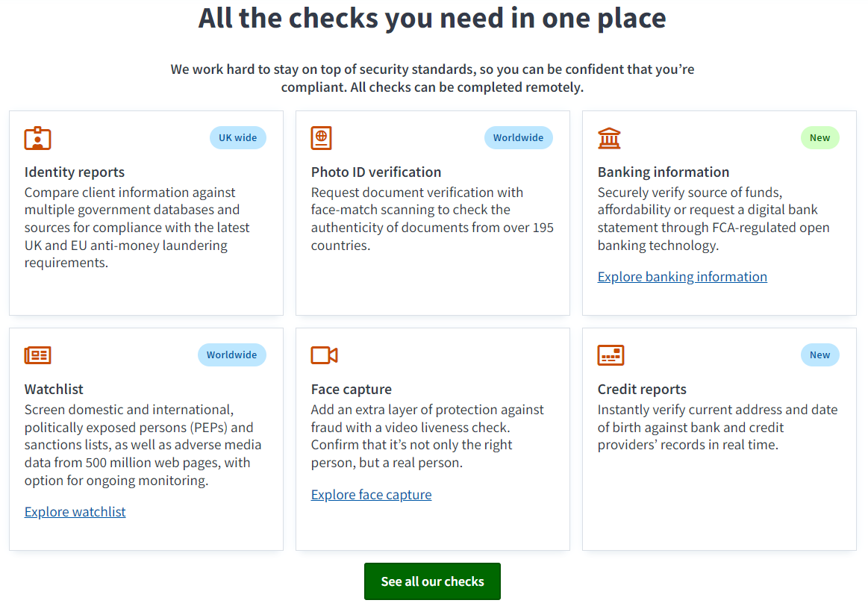The height and width of the screenshot is (609, 868).
Task: Click the 'New' badge on Credit reports
Action: click(x=819, y=355)
